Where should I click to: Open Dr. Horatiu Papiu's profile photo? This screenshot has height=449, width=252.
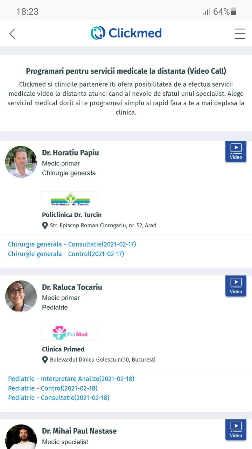(21, 162)
